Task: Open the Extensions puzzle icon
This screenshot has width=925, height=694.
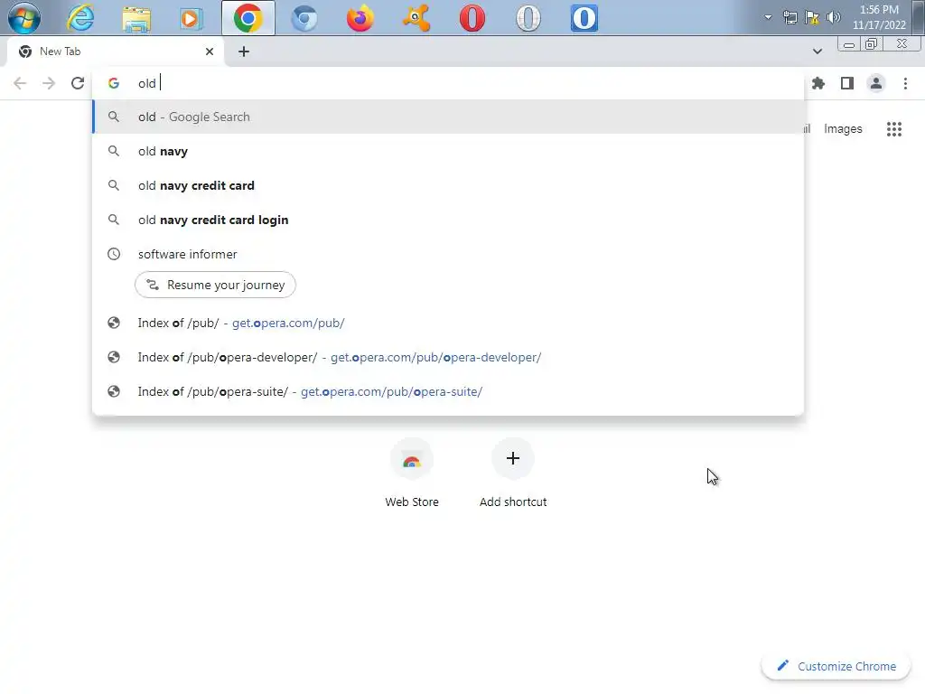Action: coord(818,83)
